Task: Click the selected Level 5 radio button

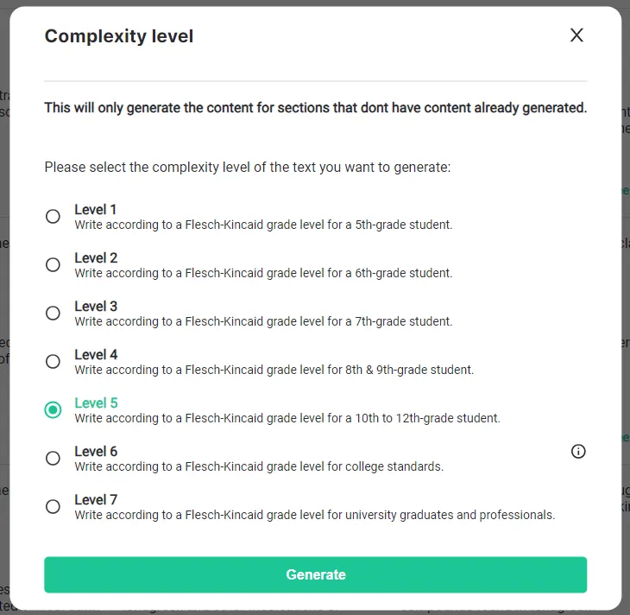Action: pos(53,410)
